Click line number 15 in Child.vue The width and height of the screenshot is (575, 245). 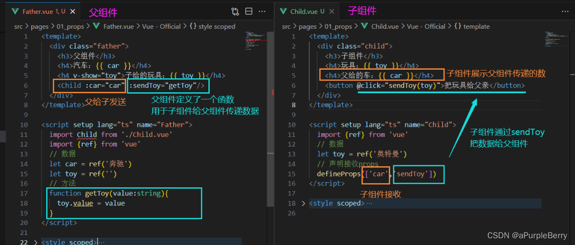pos(292,173)
